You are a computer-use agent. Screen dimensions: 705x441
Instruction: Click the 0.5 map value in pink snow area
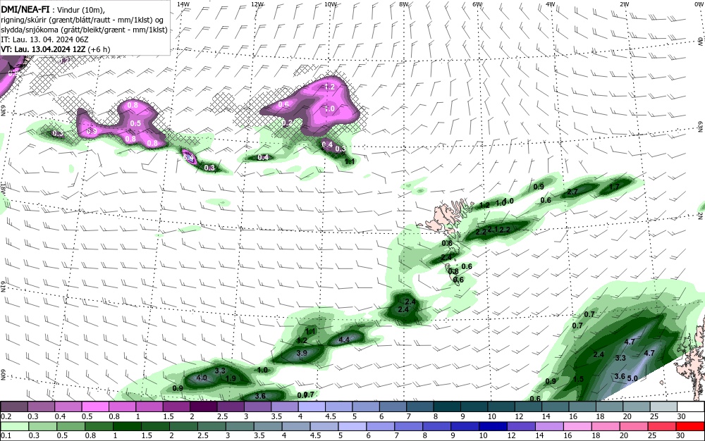pyautogui.click(x=135, y=123)
